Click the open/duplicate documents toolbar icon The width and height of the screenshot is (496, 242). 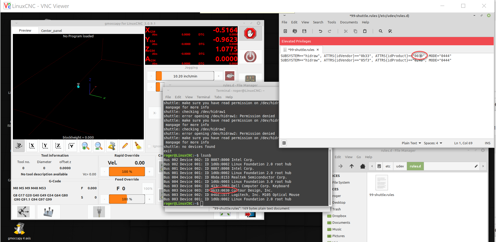[295, 31]
